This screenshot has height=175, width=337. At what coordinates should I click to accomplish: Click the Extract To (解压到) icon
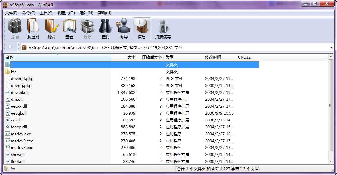33,29
